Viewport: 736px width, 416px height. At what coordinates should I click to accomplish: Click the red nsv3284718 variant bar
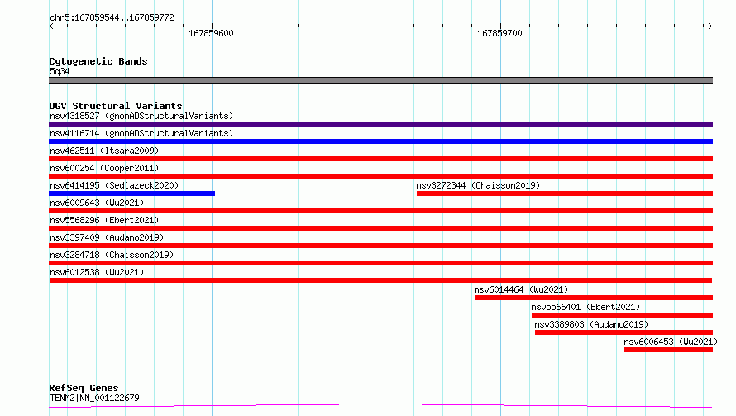pos(380,263)
